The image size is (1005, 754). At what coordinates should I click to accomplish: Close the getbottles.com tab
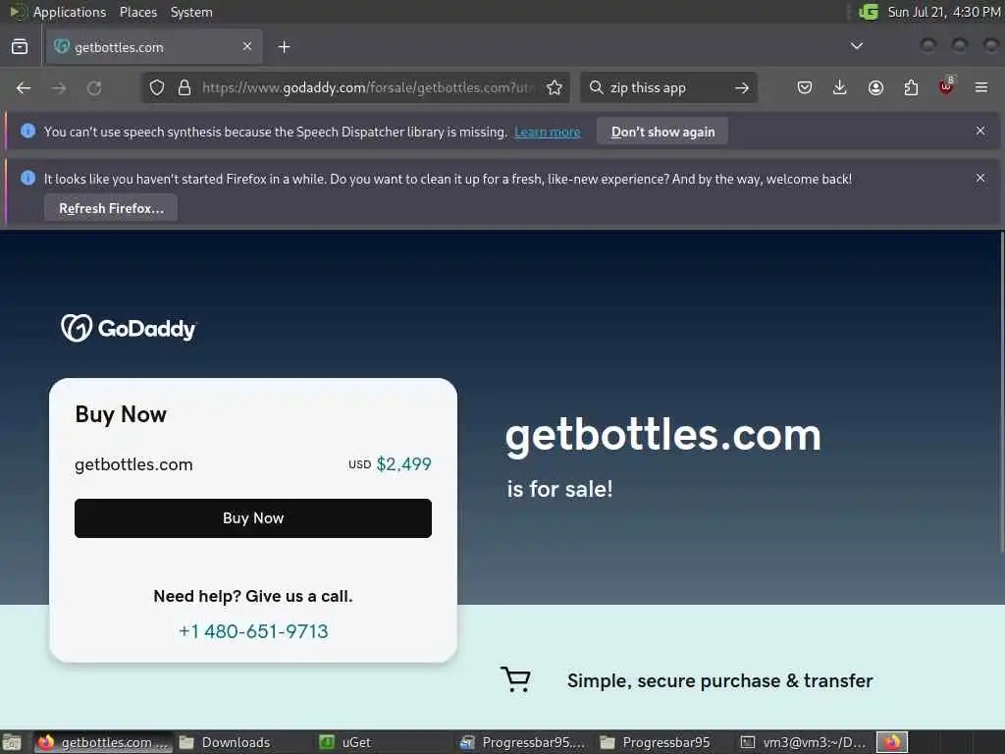[x=247, y=46]
